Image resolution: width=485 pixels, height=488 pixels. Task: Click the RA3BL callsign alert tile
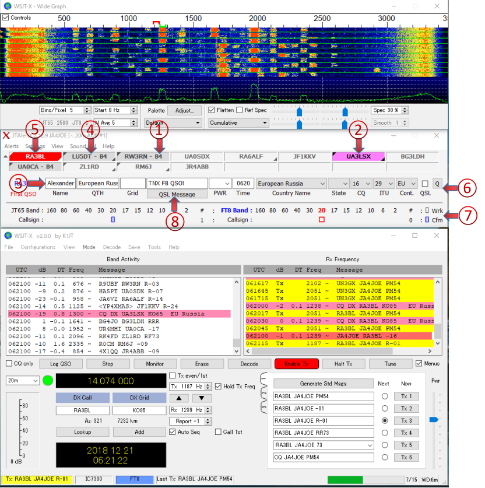[x=36, y=157]
